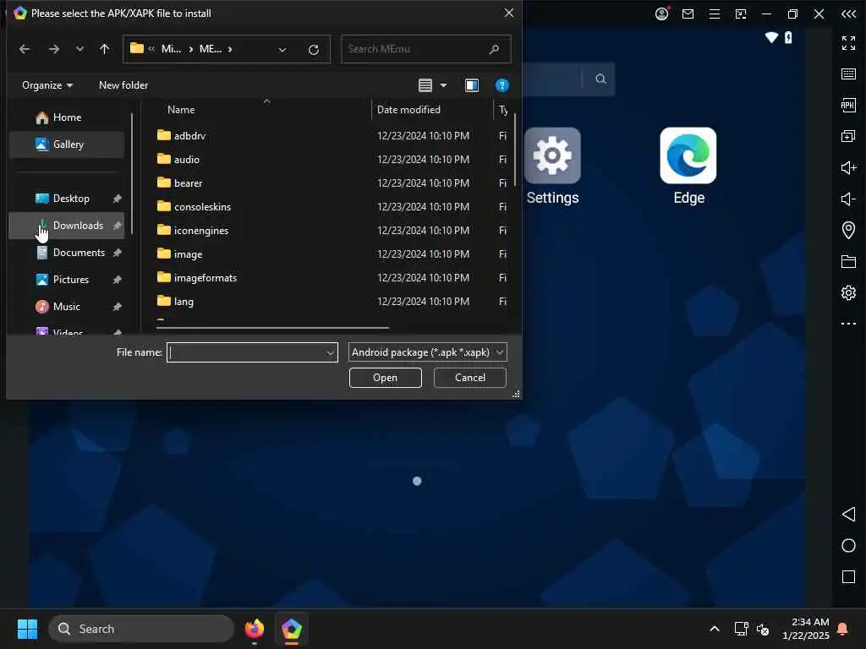Click the file list horizontal scrollbar

pos(272,328)
